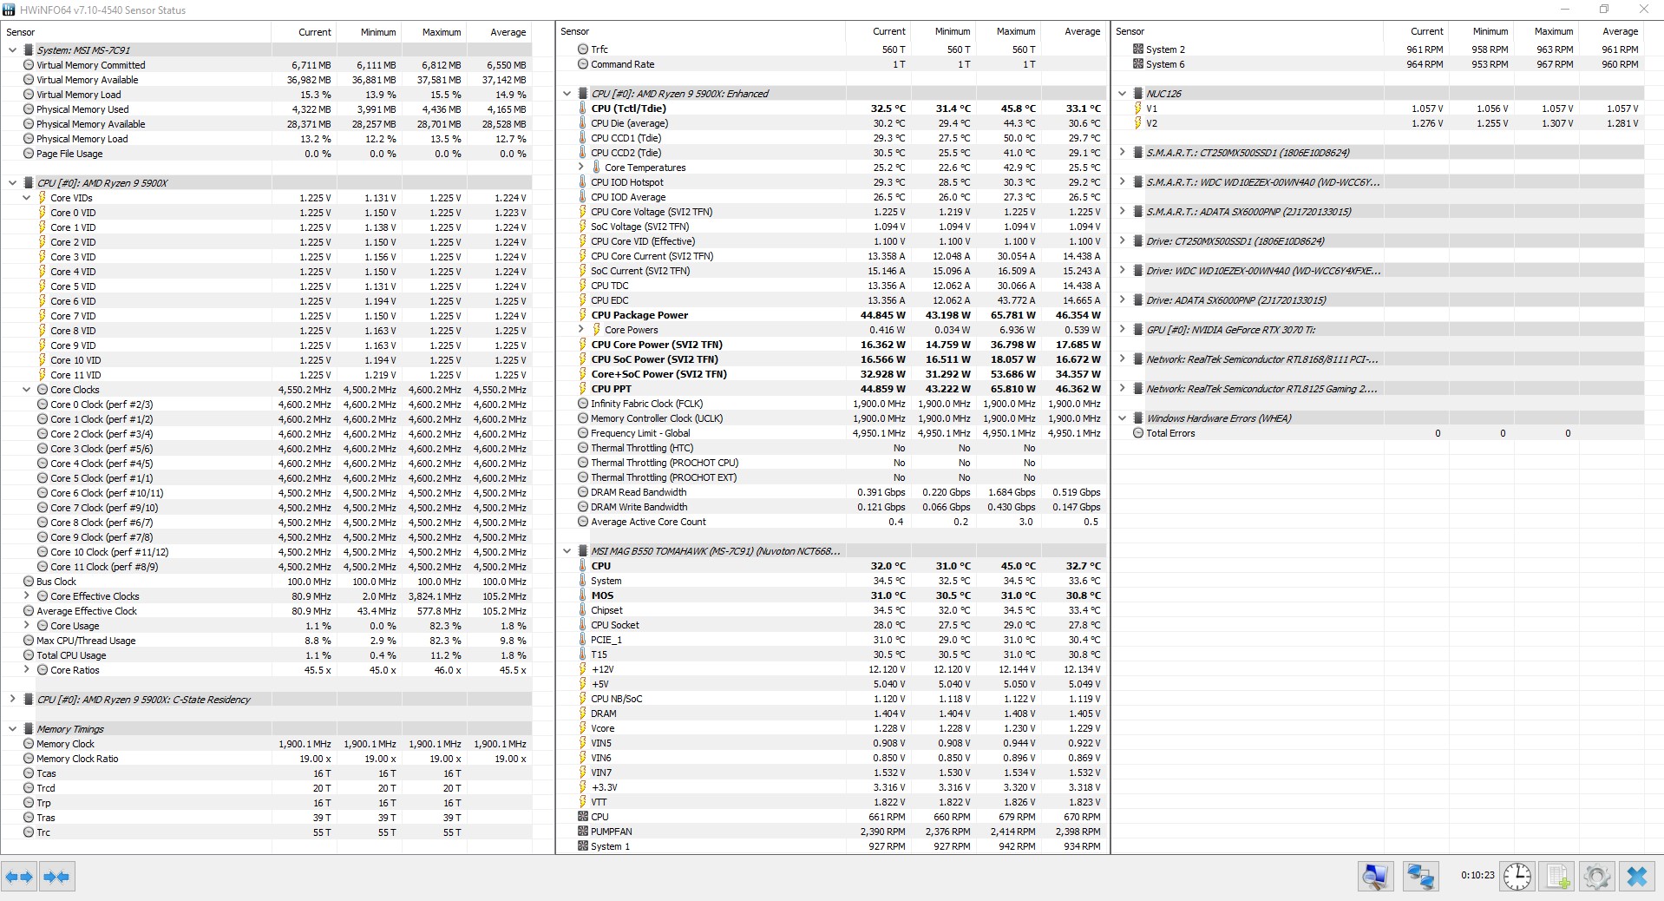Expand the C-State Residency sensor group

coord(12,700)
